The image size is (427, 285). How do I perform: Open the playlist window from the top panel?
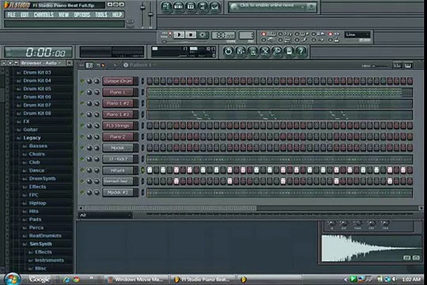coord(166,7)
